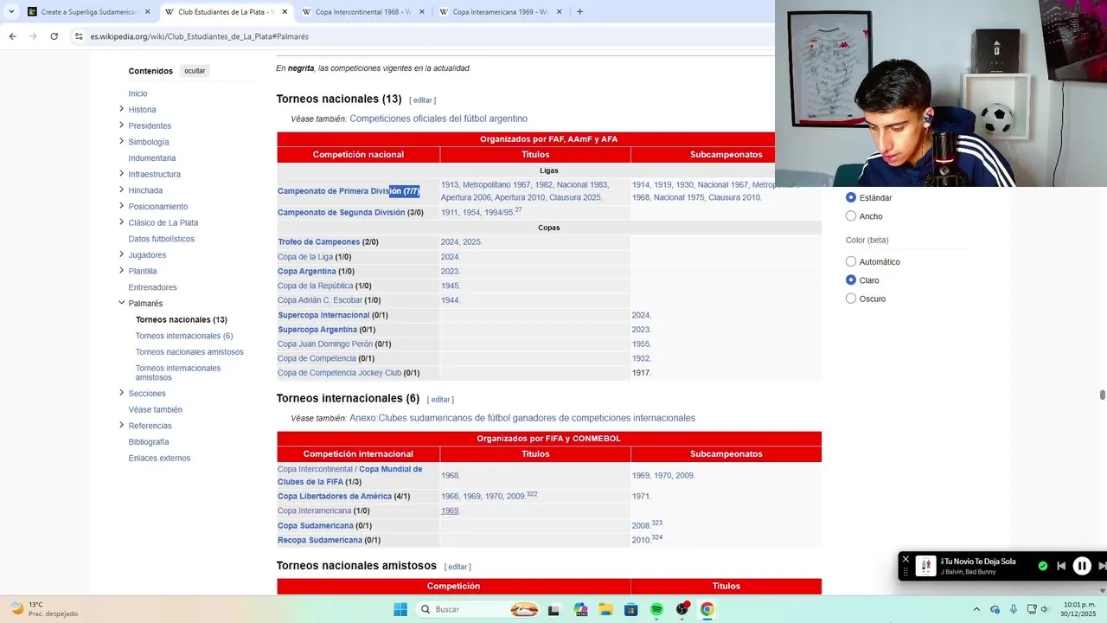Click the microphone tray icon

[x=1014, y=609]
